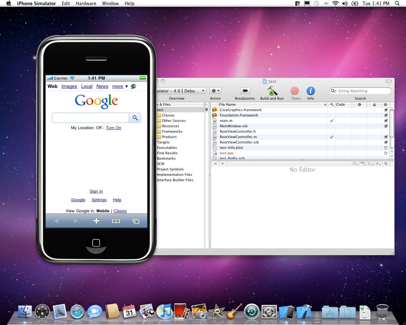Expand the more dropdown on Google page

pos(120,86)
